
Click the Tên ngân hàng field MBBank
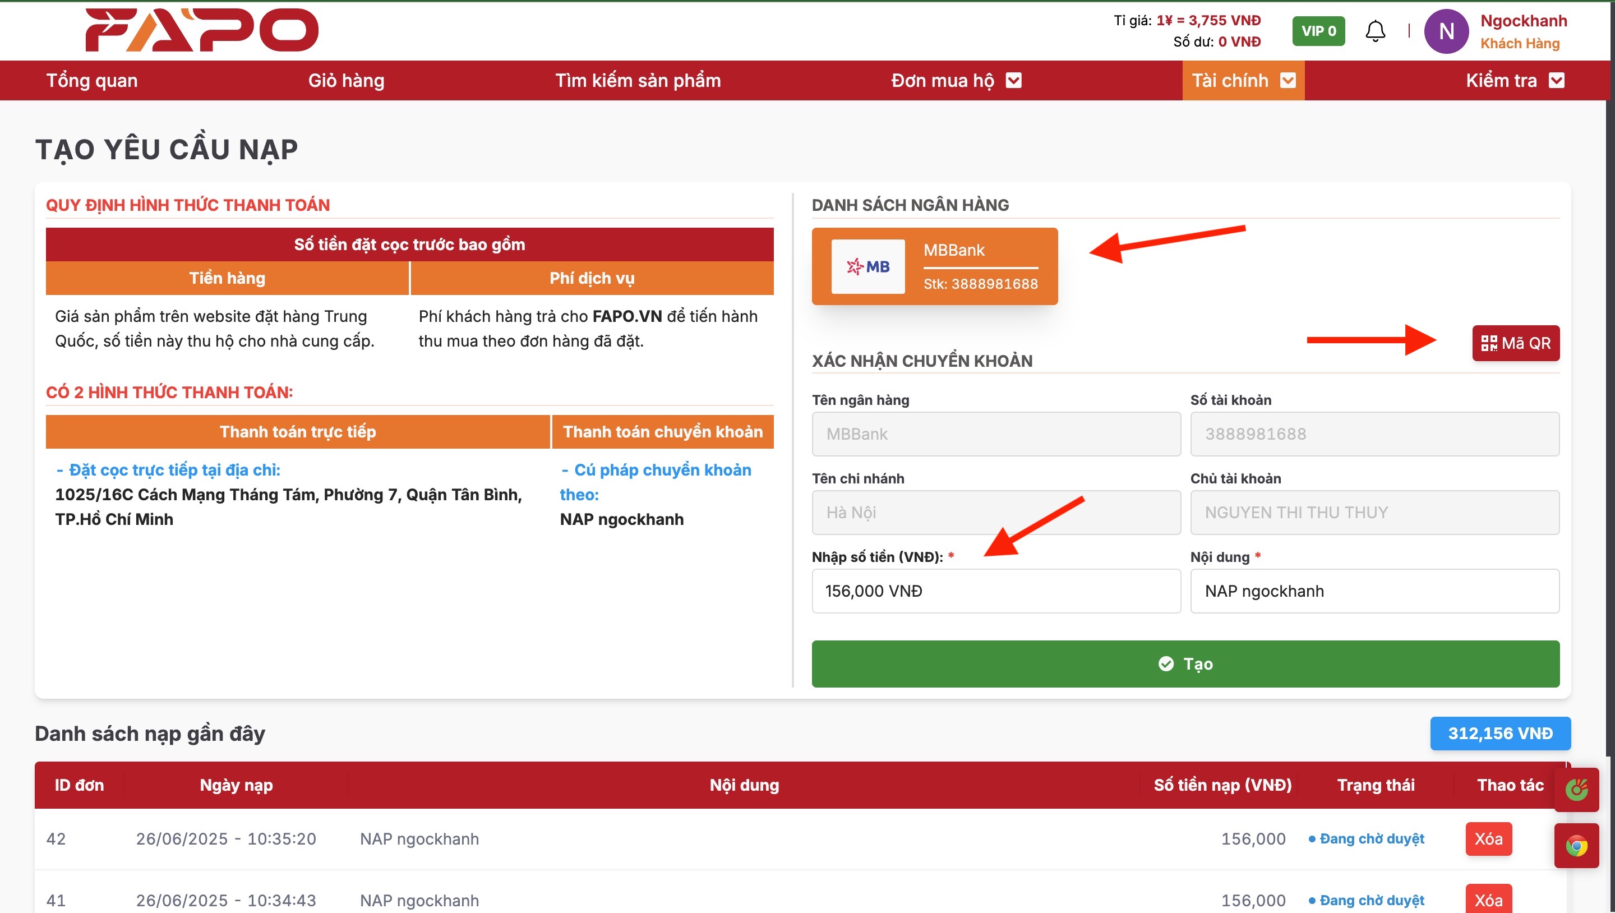[995, 434]
